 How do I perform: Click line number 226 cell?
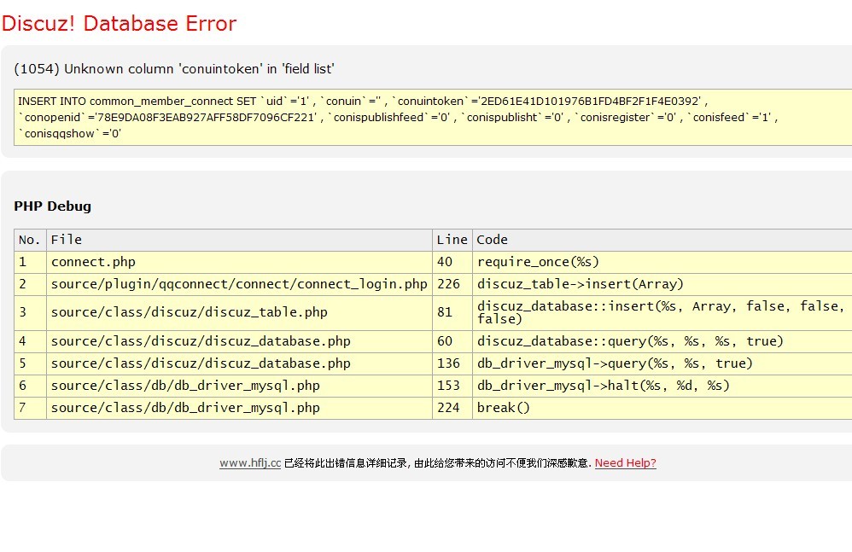click(452, 284)
